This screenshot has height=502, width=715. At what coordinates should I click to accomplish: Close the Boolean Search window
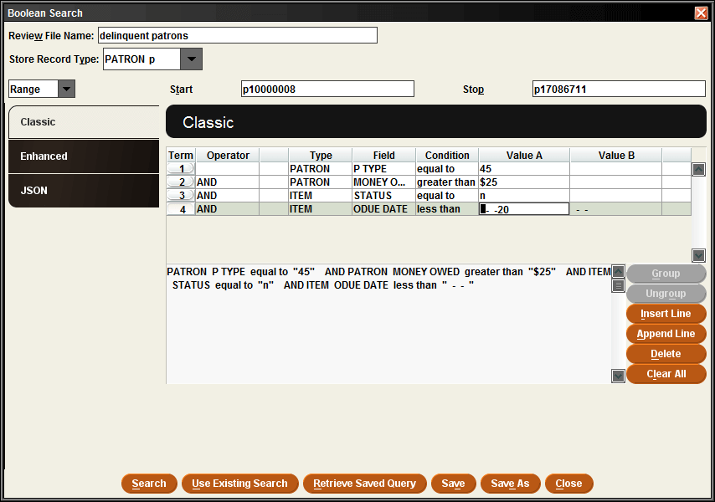[701, 13]
